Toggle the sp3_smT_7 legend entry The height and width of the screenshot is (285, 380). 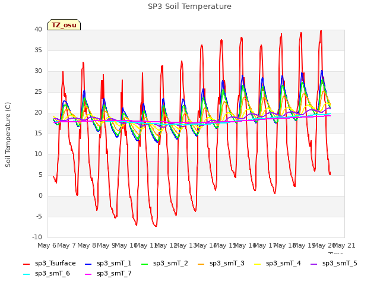click(x=108, y=274)
